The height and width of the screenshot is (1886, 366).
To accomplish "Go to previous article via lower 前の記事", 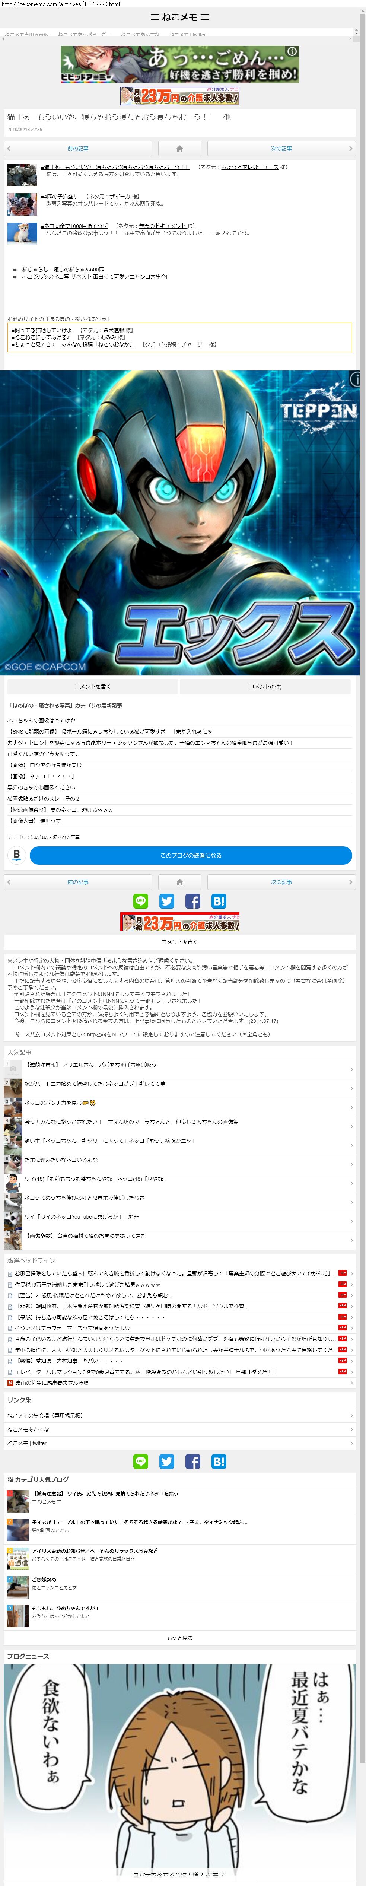I will (x=77, y=882).
